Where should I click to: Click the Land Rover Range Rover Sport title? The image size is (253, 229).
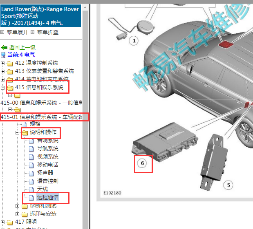[40, 16]
